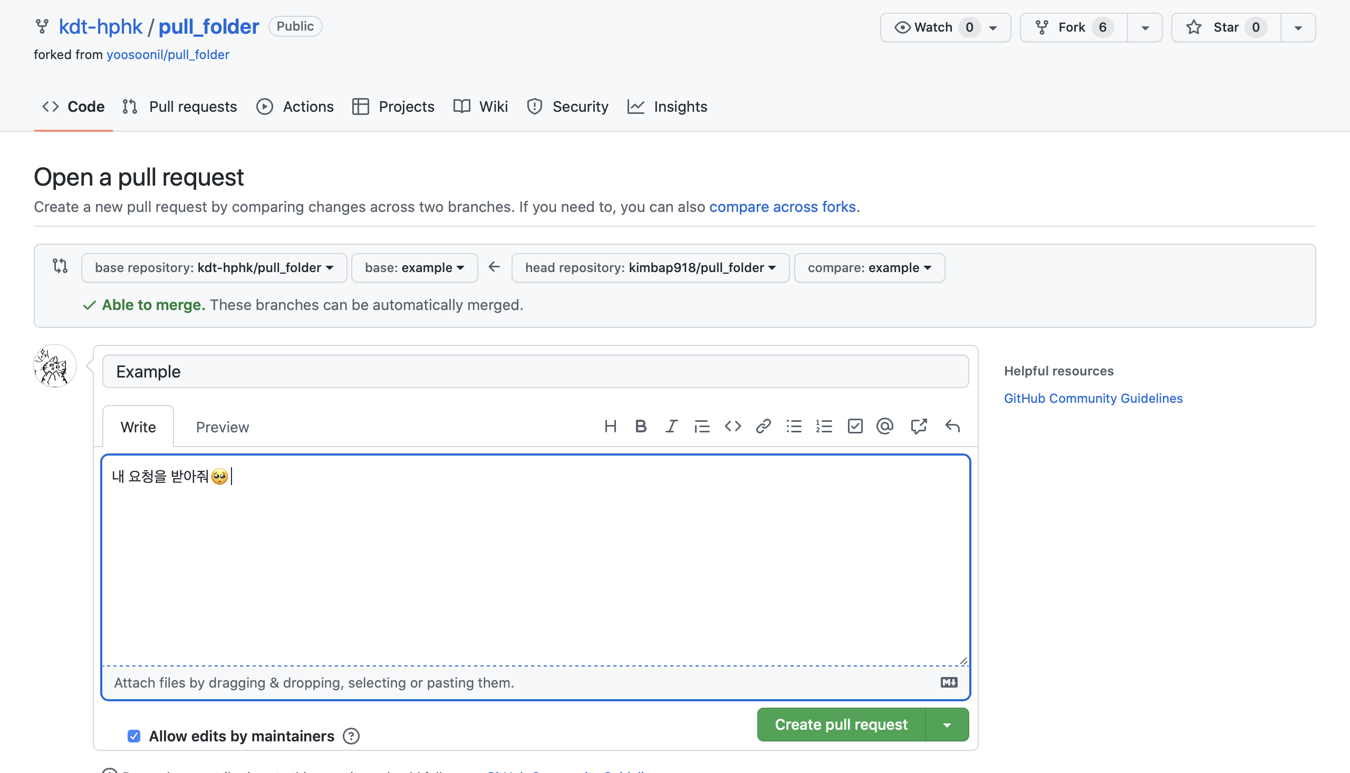The height and width of the screenshot is (773, 1350).
Task: Click the Create pull request button
Action: (841, 724)
